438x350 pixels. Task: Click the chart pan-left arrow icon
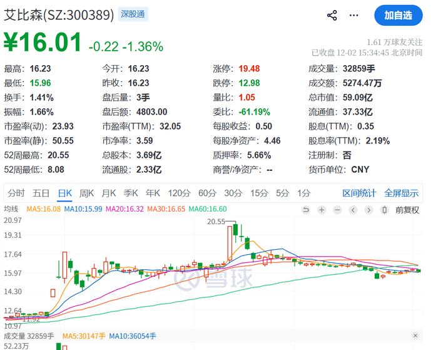tap(353, 210)
